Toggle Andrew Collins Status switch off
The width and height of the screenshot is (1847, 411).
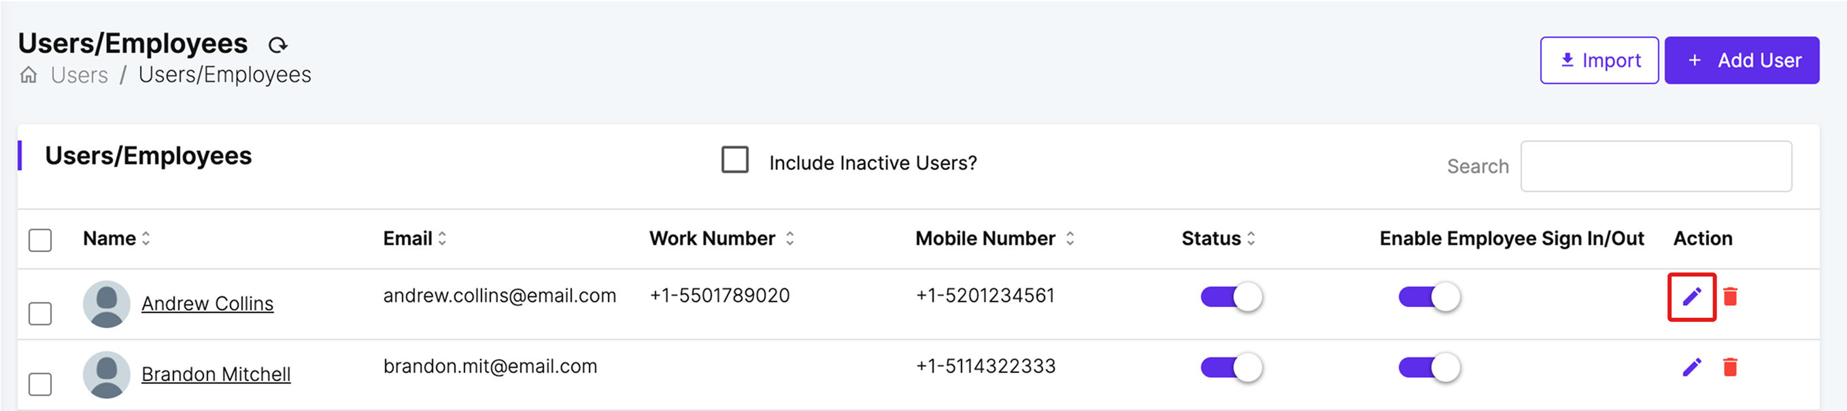(x=1231, y=296)
